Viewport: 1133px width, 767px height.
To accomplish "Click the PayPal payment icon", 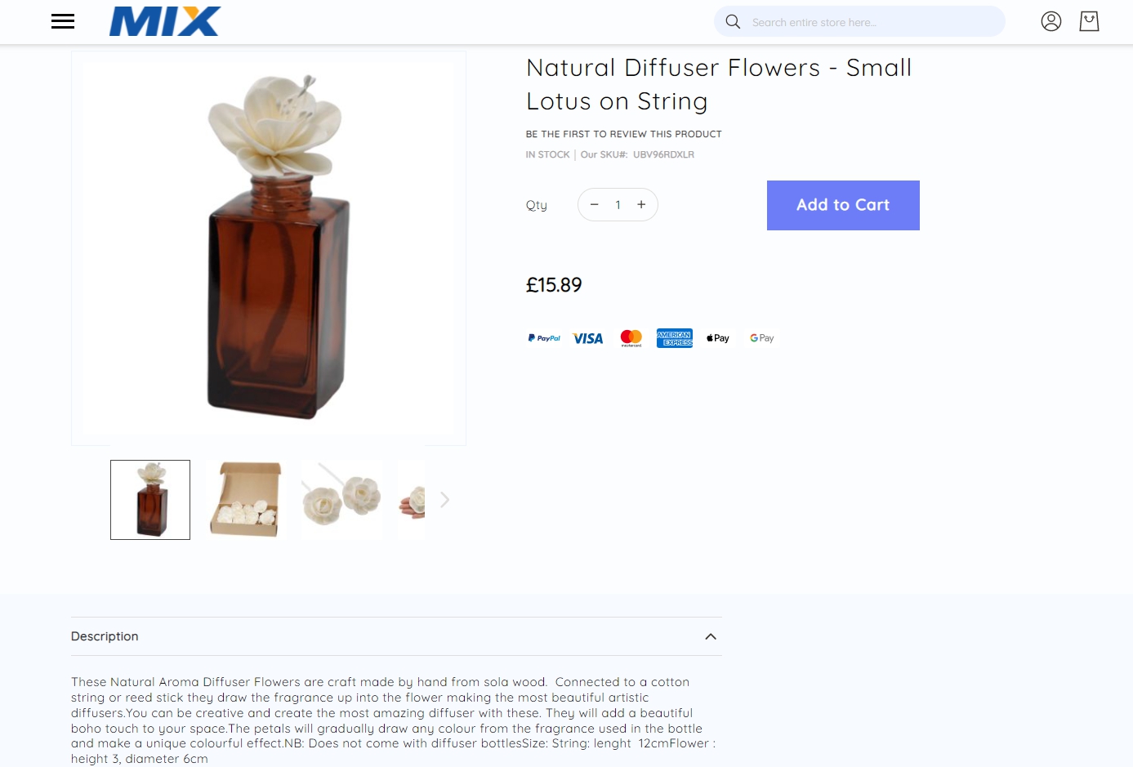I will pyautogui.click(x=544, y=338).
